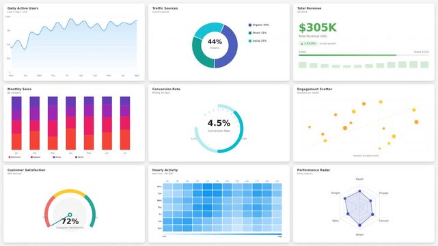Click the red arc of satisfaction gauge
The height and width of the screenshot is (246, 438).
click(48, 210)
